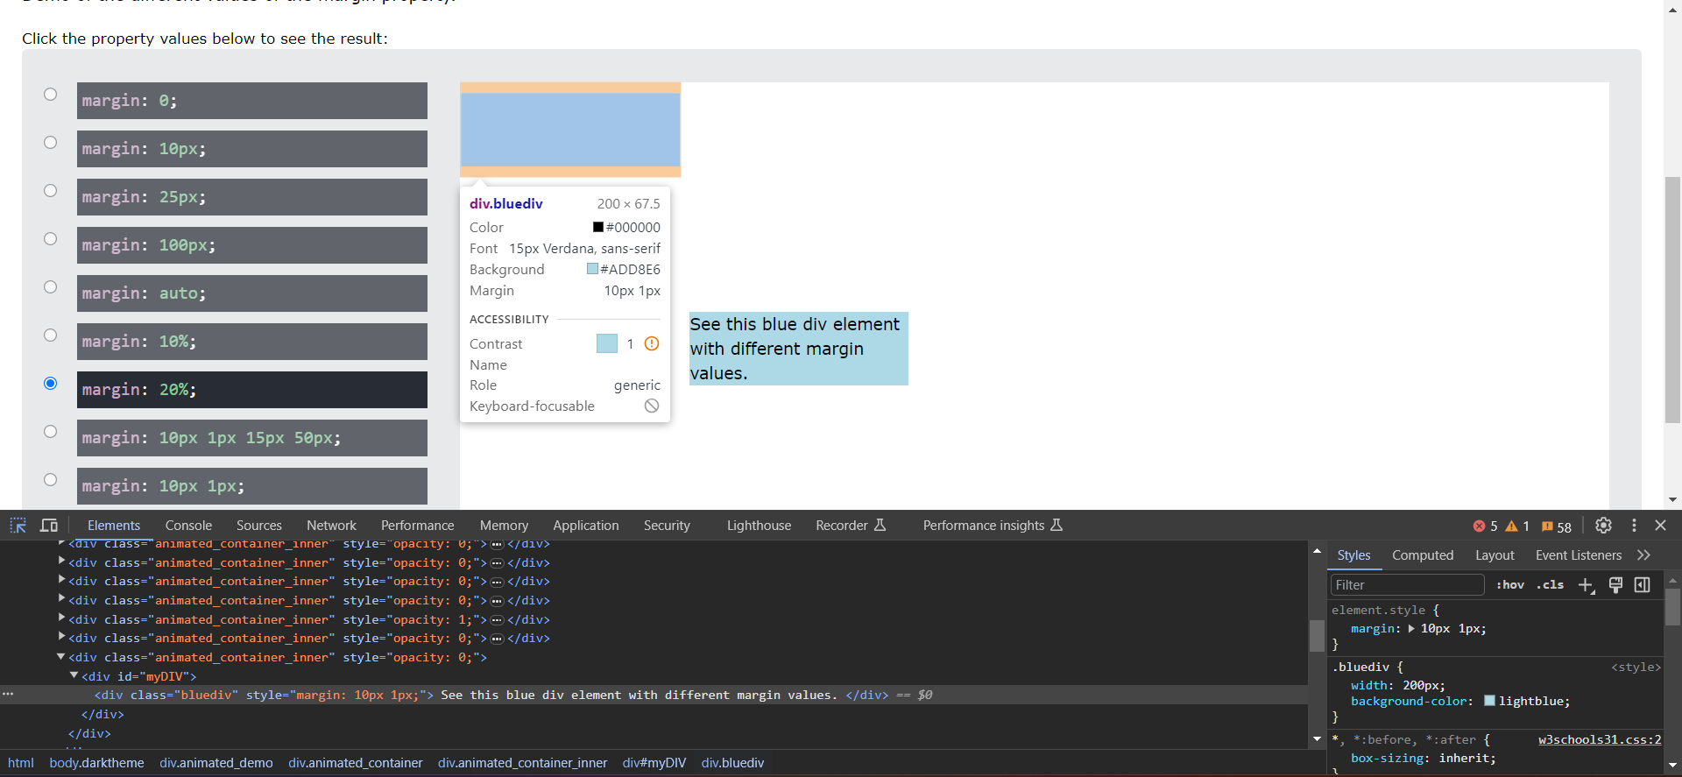1682x777 pixels.
Task: Switch to the Layout tab
Action: (1495, 555)
